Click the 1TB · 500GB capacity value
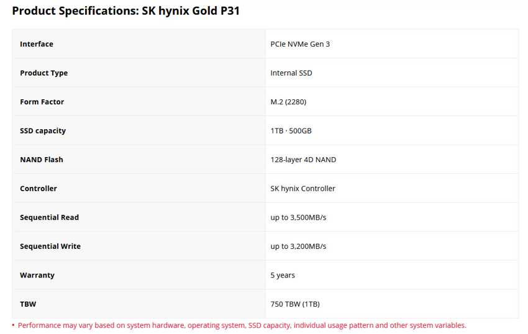 click(291, 131)
